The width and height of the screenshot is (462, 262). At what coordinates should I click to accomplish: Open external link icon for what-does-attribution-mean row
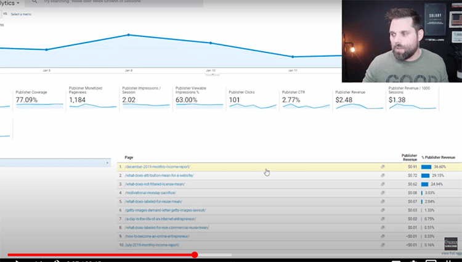pyautogui.click(x=383, y=175)
